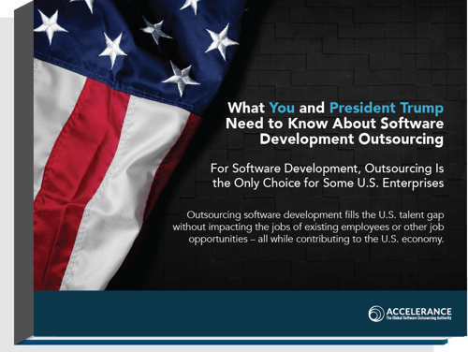Click the blue word 'You' in title
This screenshot has height=352, width=468.
282,108
